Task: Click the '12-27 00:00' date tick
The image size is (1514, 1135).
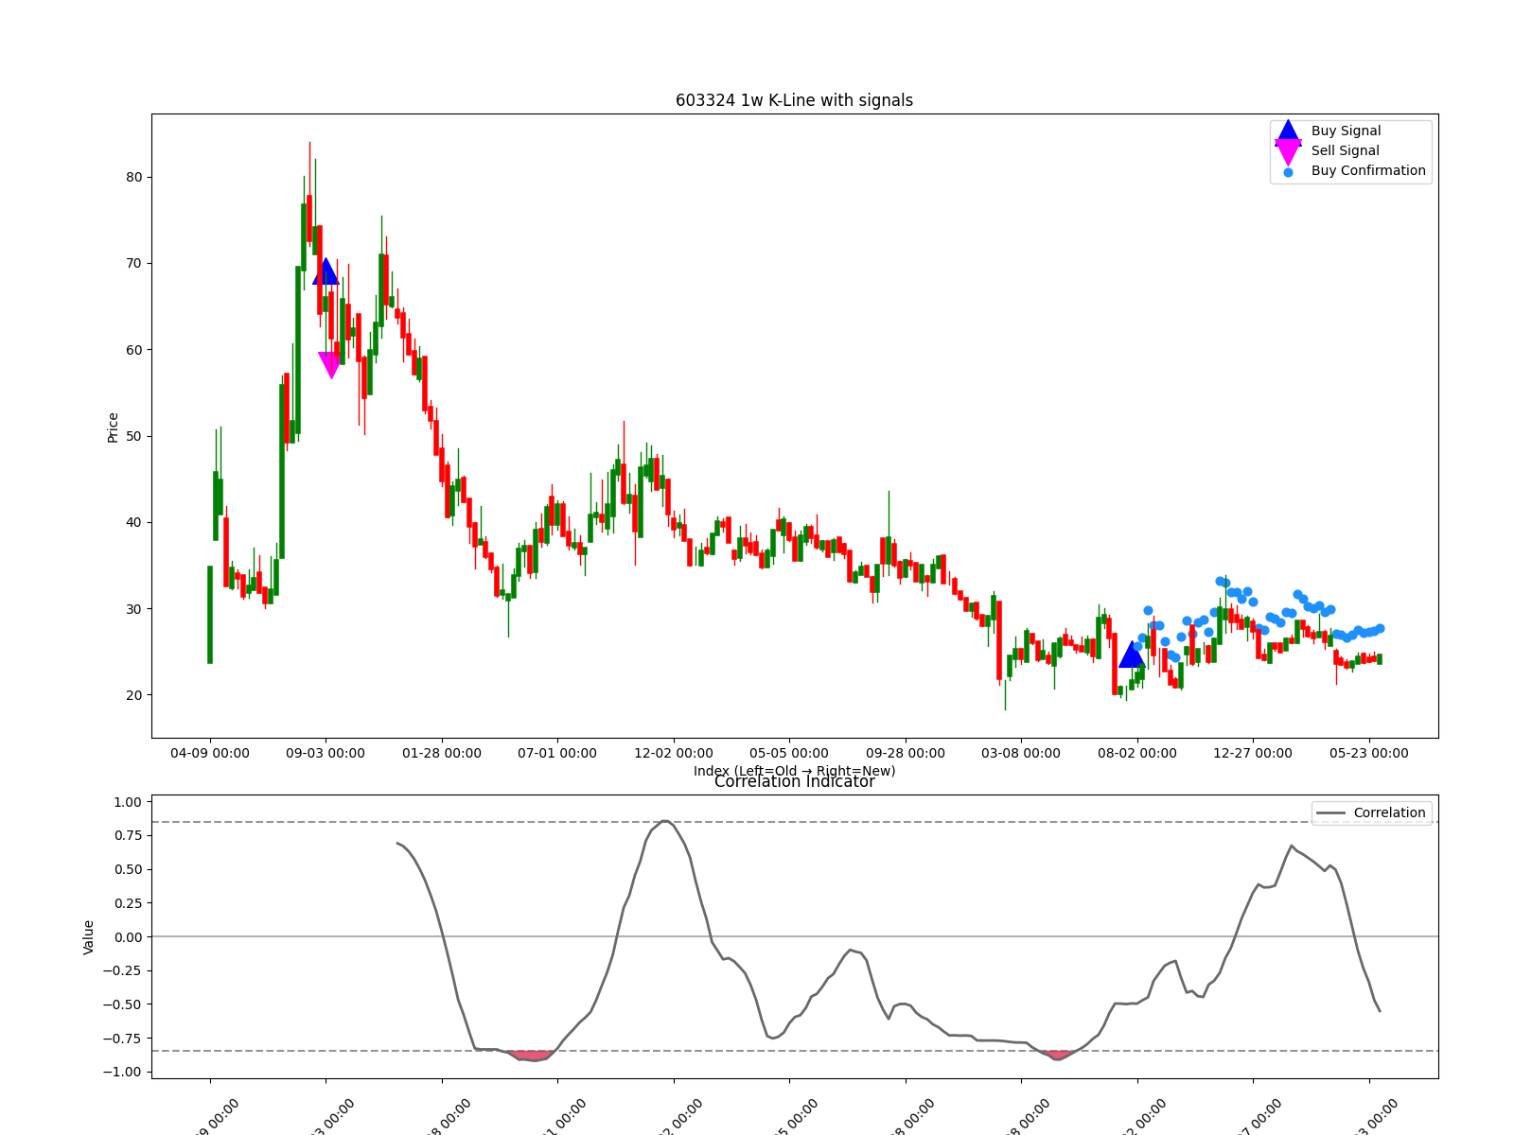Action: (x=1253, y=753)
